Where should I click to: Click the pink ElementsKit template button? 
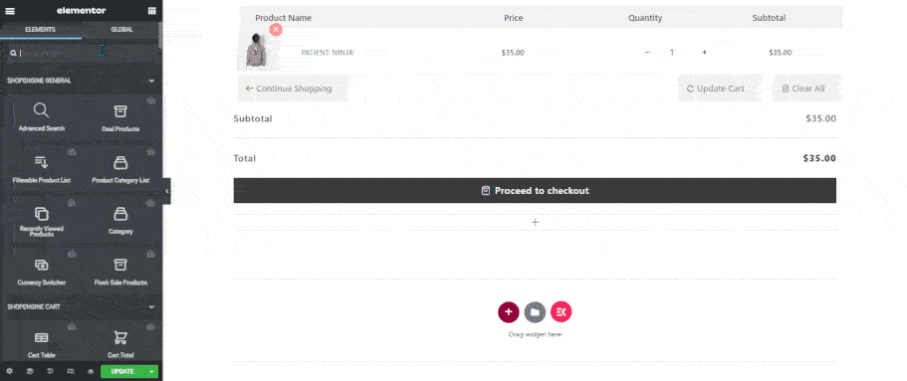tap(561, 312)
